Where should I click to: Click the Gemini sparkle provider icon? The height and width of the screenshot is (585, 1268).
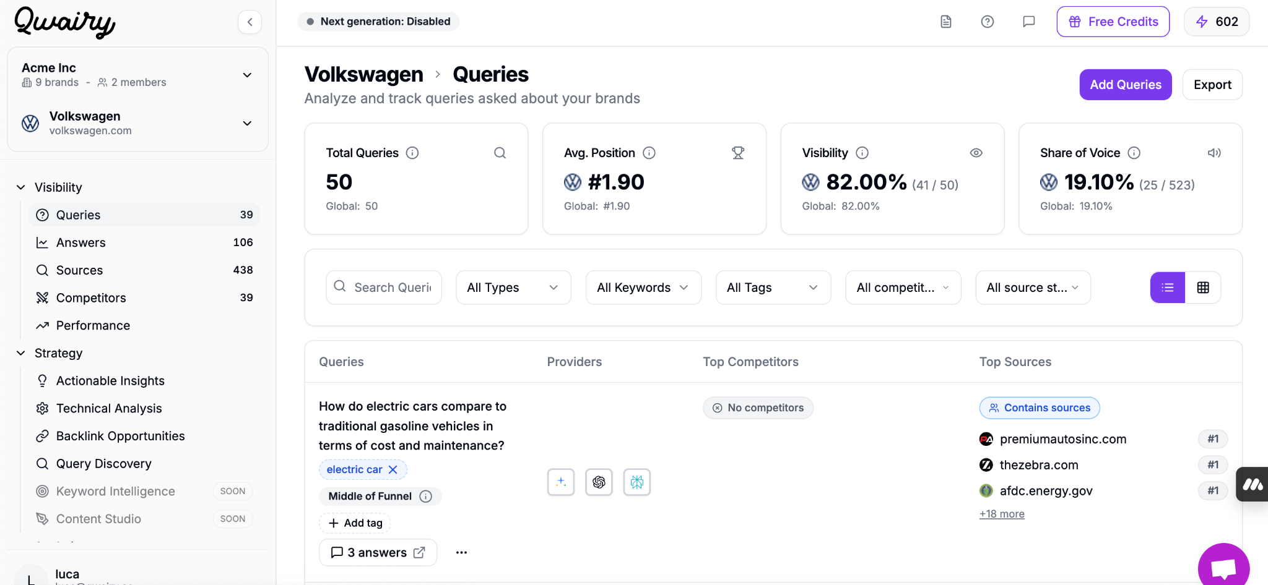tap(561, 482)
